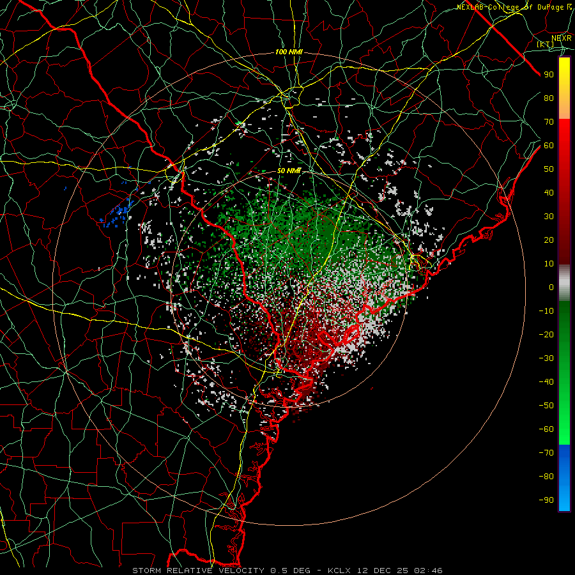Click the blue bottom segment of the color bar
The height and width of the screenshot is (575, 575).
(564, 477)
